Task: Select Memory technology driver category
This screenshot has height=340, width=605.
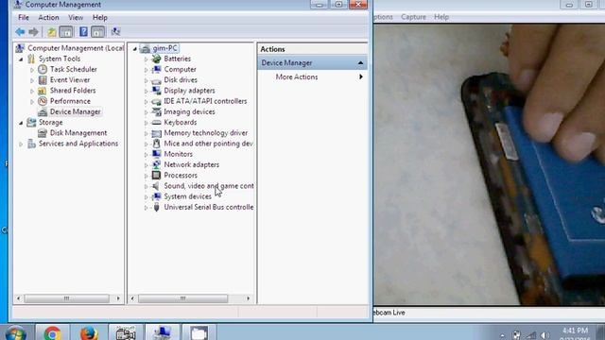Action: click(206, 133)
